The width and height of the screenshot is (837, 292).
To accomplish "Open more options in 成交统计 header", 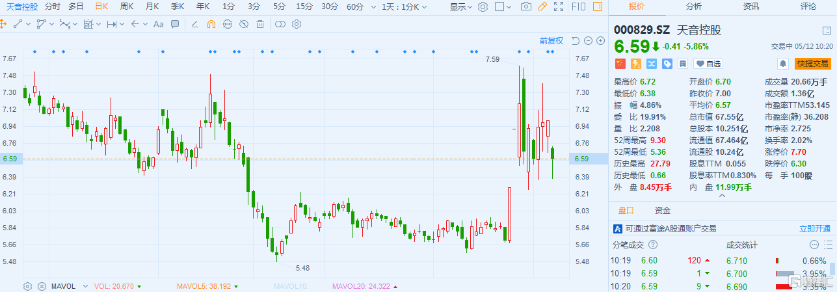I will [x=814, y=245].
